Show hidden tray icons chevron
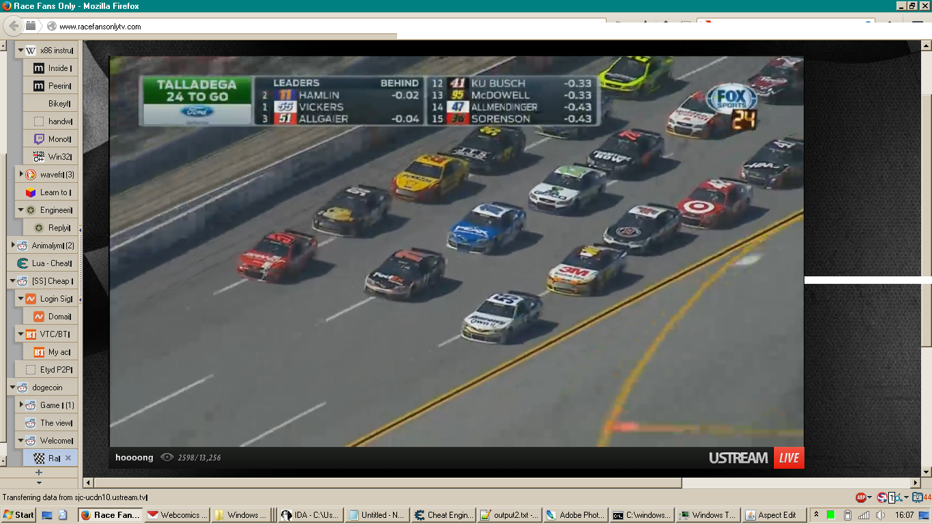Viewport: 932px width, 524px height. (x=816, y=515)
